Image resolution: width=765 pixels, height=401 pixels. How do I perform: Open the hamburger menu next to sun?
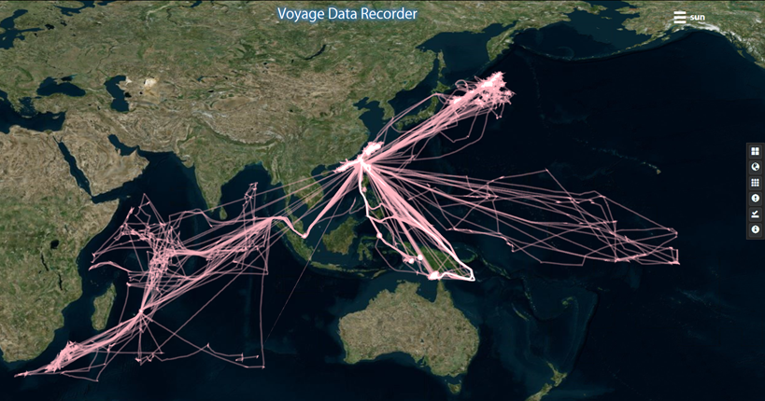[680, 18]
